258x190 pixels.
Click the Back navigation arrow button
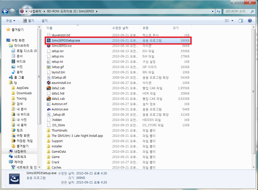pyautogui.click(x=5, y=11)
